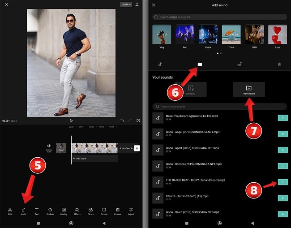The width and height of the screenshot is (291, 228).
Task: Select the From device option
Action: click(248, 90)
